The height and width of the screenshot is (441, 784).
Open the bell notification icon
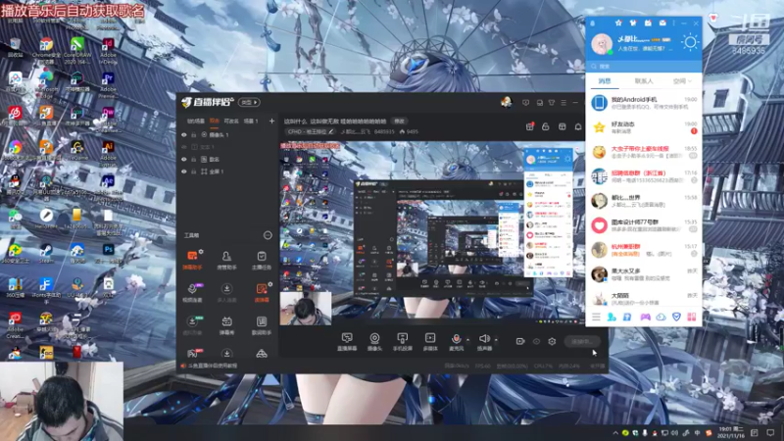[x=578, y=126]
